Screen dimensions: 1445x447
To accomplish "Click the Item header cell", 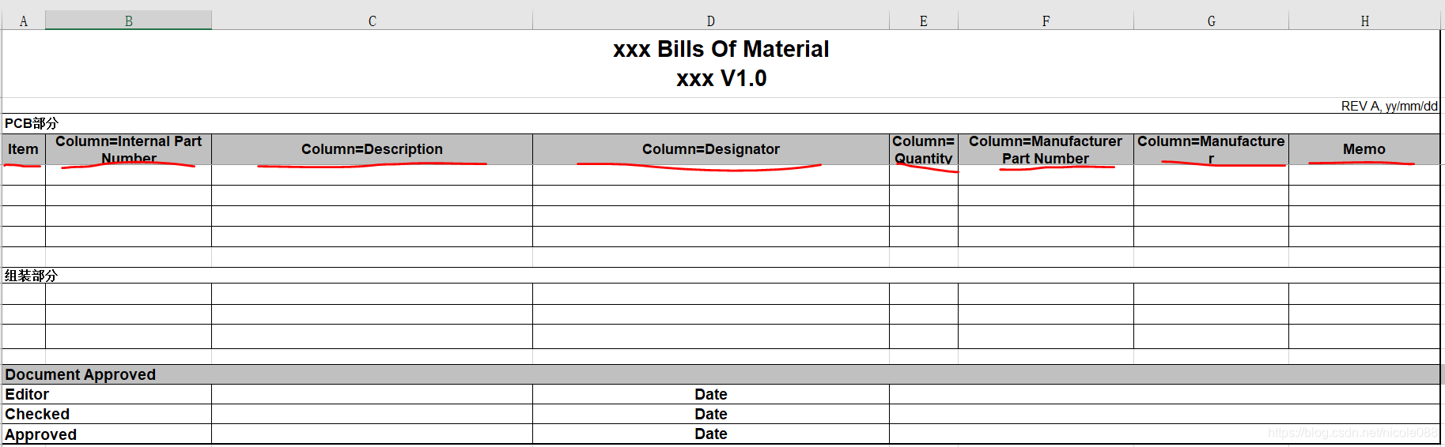I will (23, 149).
